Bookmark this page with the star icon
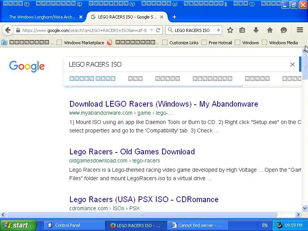This screenshot has height=231, width=308. click(230, 30)
